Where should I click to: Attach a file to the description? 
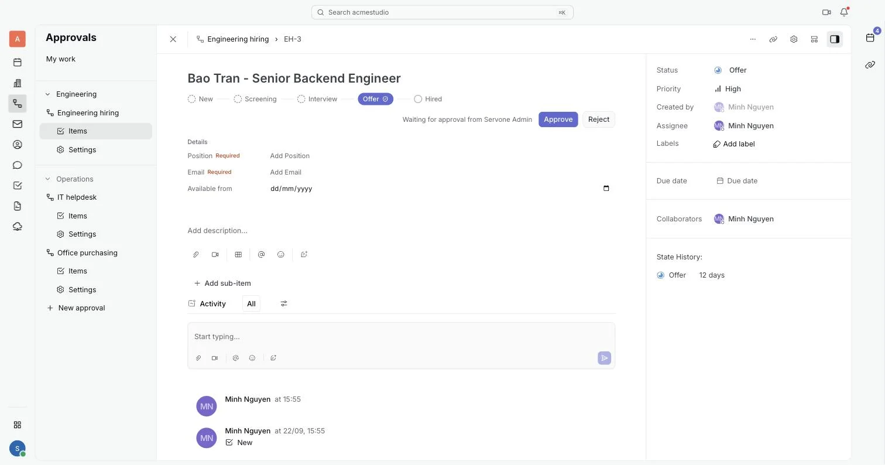(195, 255)
